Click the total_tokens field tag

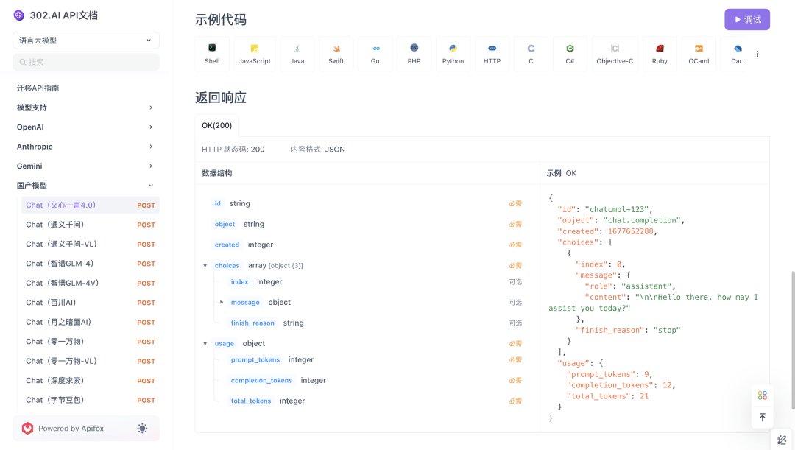(x=251, y=401)
